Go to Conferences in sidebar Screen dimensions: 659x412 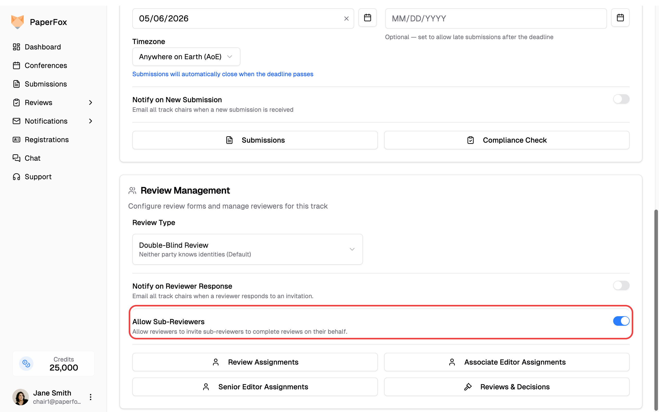[46, 65]
